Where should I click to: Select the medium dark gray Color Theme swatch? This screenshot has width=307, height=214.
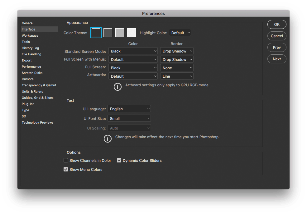click(x=108, y=33)
